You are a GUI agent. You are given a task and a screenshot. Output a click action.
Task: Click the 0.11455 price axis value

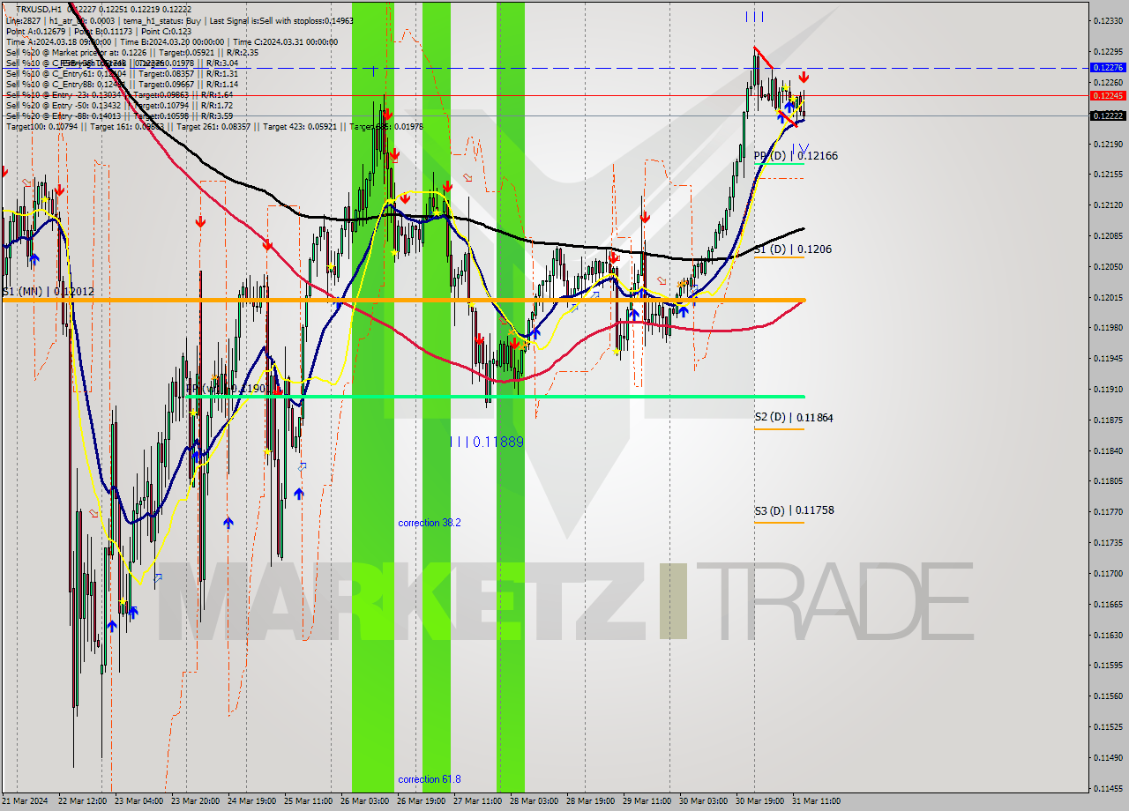pyautogui.click(x=1107, y=788)
